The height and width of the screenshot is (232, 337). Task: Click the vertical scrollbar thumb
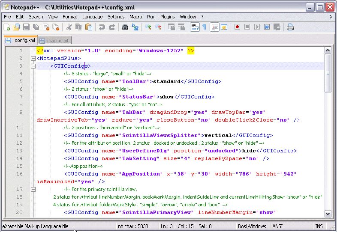point(328,73)
